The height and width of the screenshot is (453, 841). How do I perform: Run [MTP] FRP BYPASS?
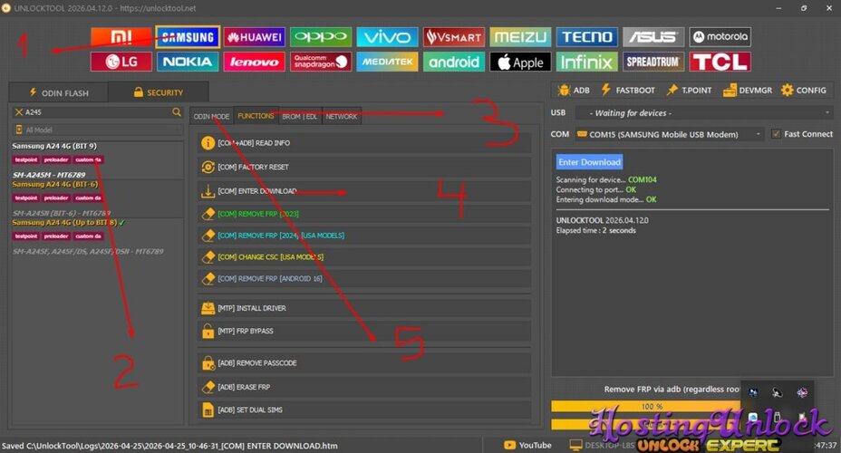pyautogui.click(x=364, y=331)
